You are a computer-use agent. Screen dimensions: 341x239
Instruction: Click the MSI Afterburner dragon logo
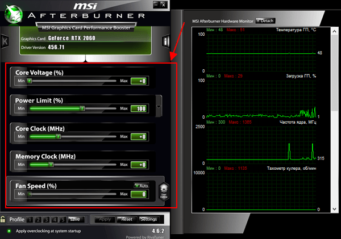[x=14, y=15]
